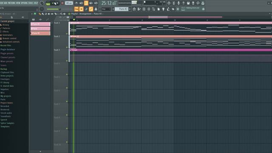
Task: Toggle the metronome button
Action: point(76,3)
